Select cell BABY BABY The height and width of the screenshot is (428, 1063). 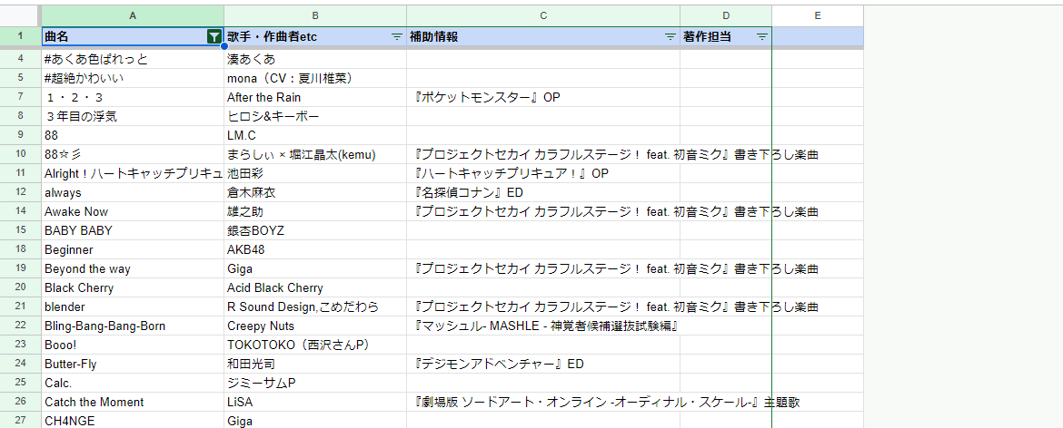point(133,230)
